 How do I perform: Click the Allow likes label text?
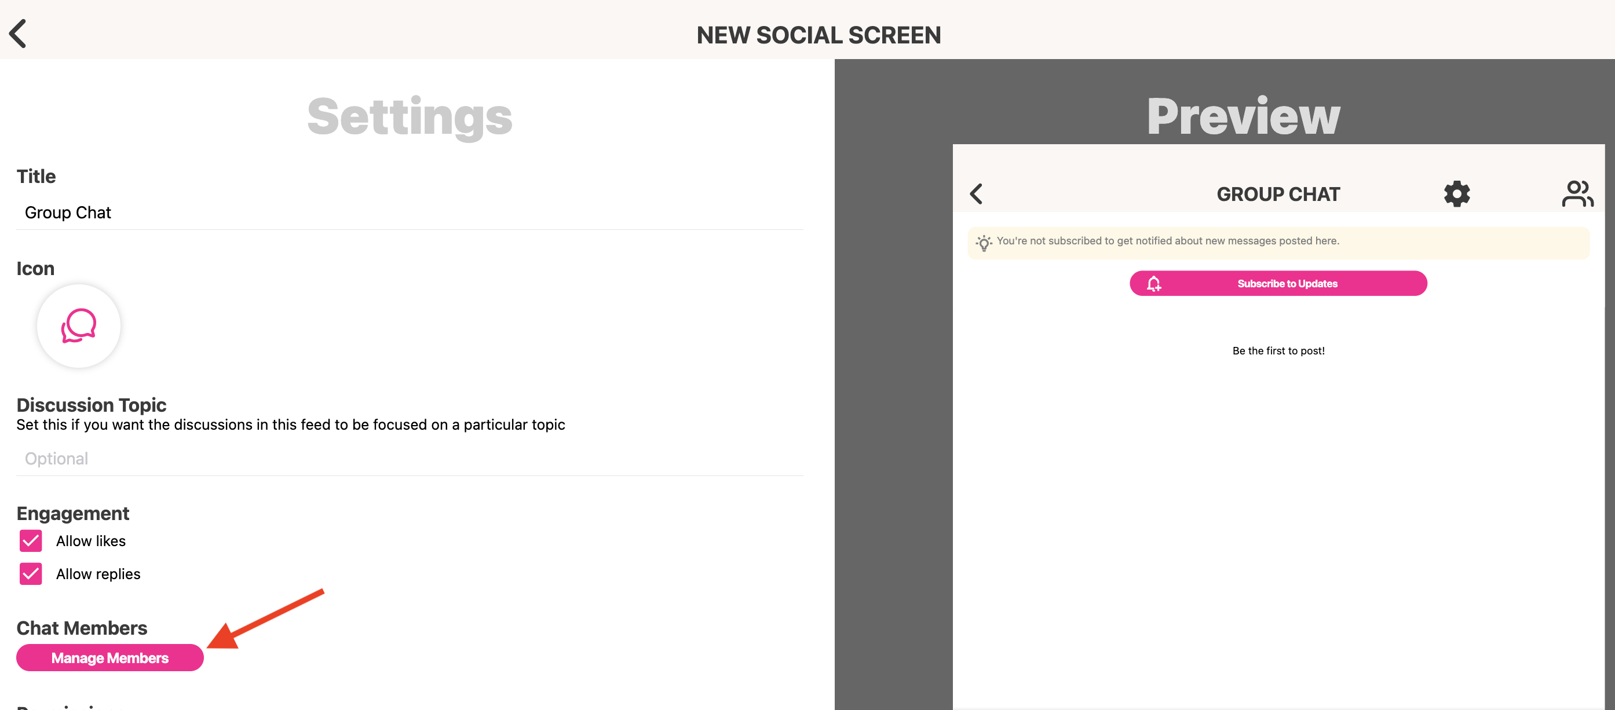pos(91,541)
